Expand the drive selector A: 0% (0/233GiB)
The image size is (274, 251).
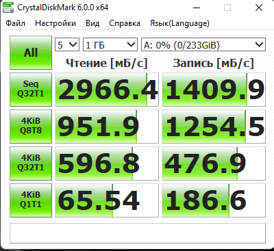(203, 44)
